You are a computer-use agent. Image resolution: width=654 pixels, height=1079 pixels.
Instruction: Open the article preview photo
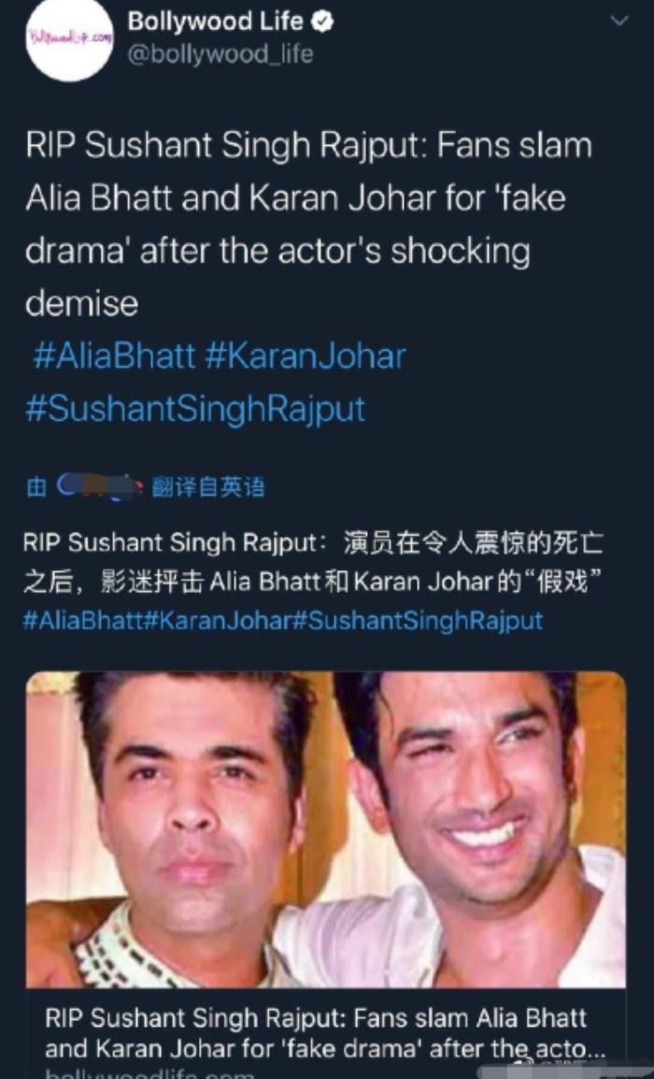[x=326, y=830]
